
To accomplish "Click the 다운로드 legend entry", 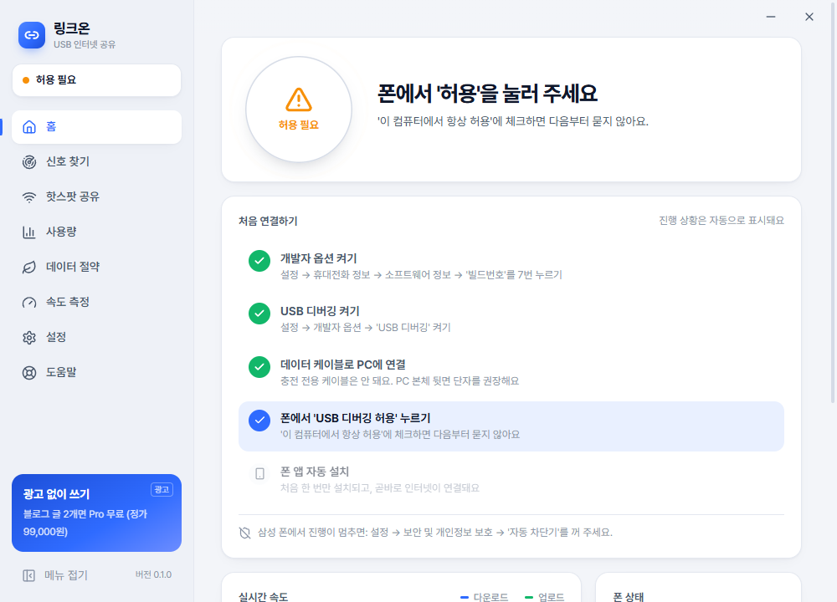I will click(x=484, y=597).
